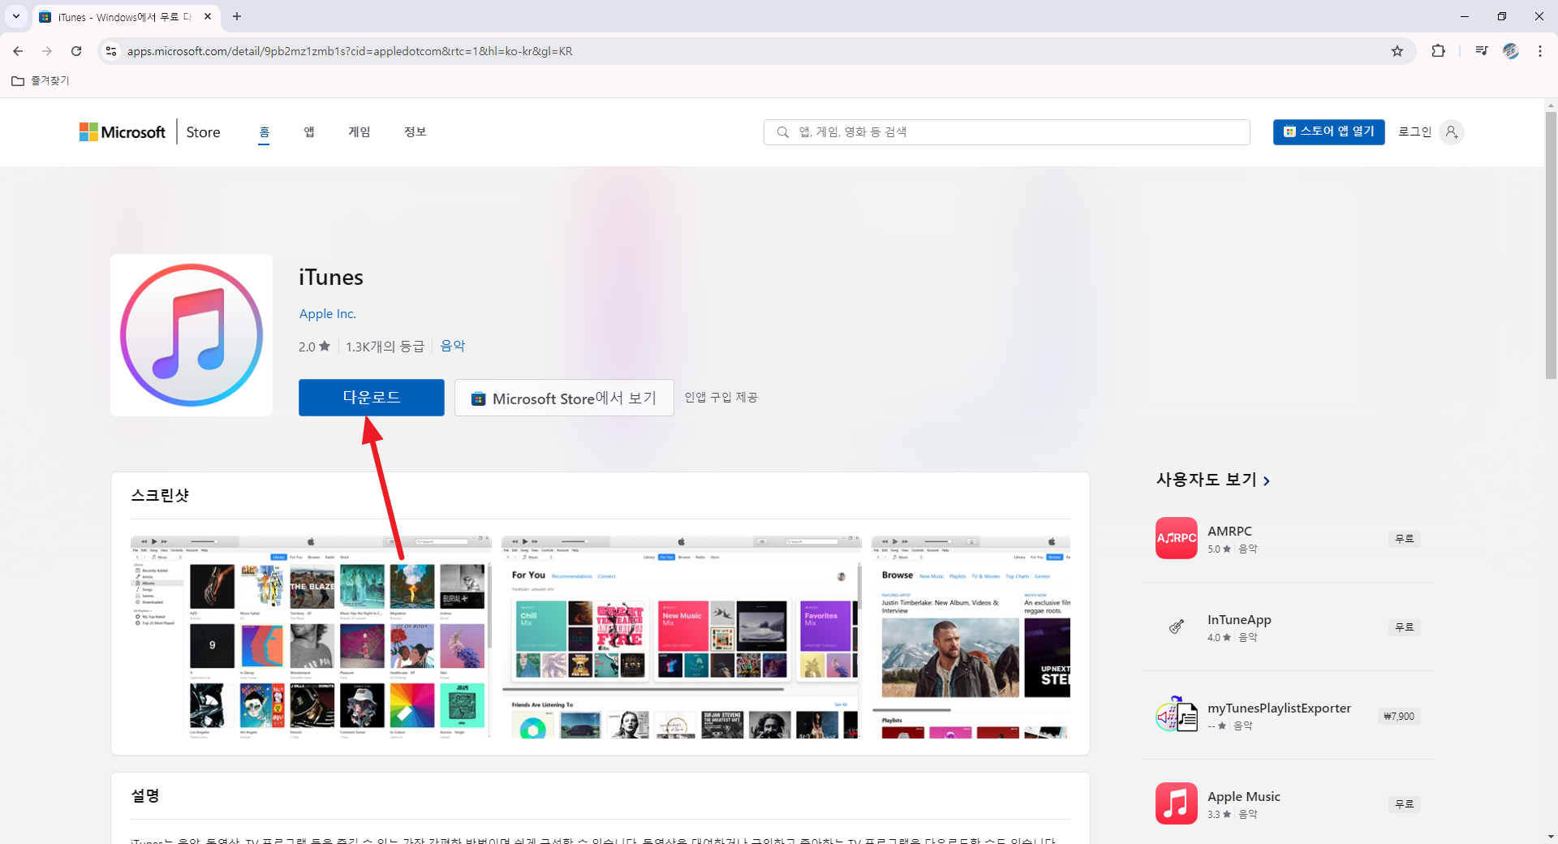Click the search magnifier icon

pyautogui.click(x=783, y=132)
